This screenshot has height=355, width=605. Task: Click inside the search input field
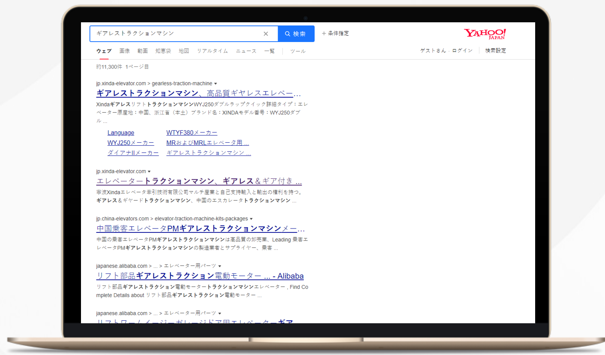(x=180, y=33)
